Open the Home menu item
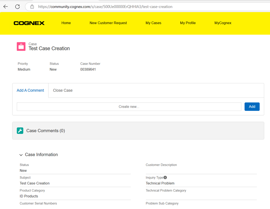This screenshot has height=209, width=270. click(66, 23)
